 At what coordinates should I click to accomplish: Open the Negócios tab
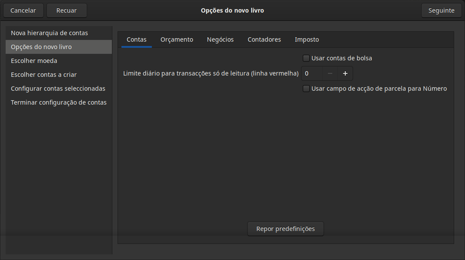[220, 39]
